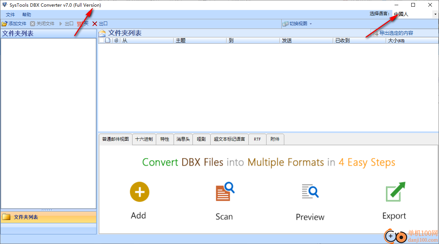
Task: Sort by the 已收到 column header
Action: pos(359,41)
